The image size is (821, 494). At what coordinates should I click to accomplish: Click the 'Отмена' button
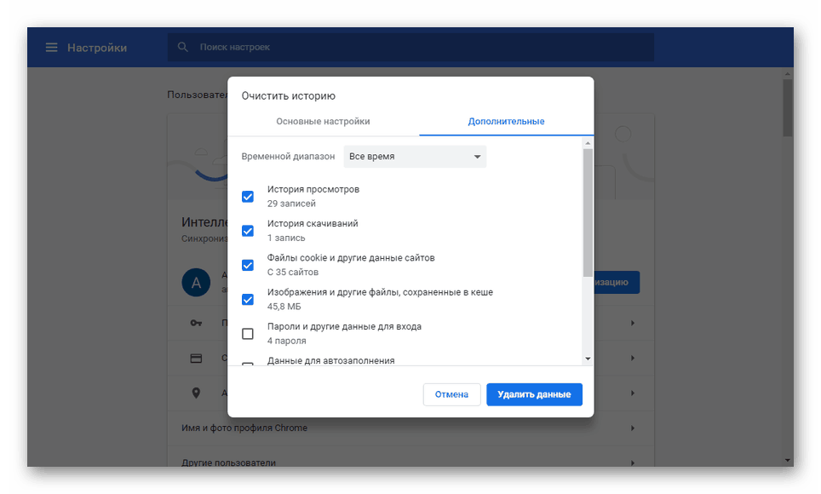coord(451,394)
